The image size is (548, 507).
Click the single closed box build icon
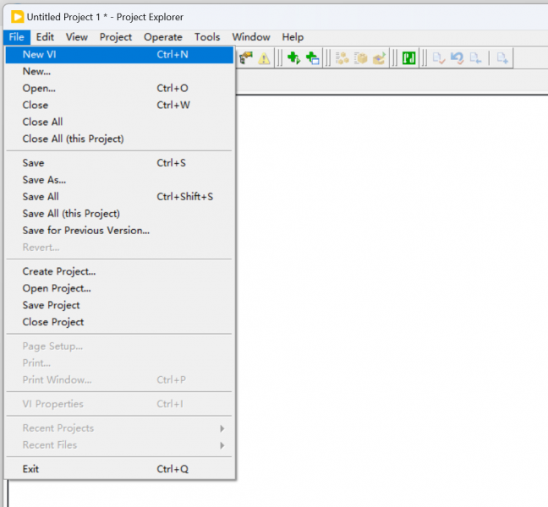(x=360, y=58)
